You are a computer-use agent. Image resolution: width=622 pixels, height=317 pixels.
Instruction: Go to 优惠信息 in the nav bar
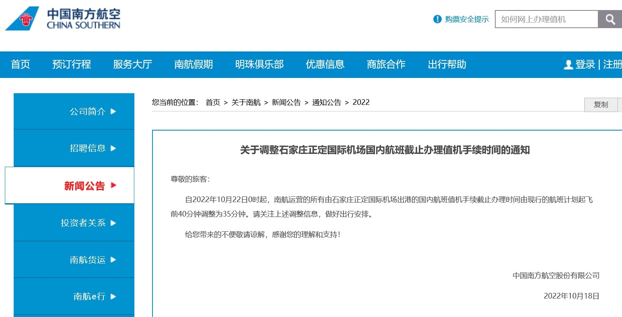tap(325, 64)
